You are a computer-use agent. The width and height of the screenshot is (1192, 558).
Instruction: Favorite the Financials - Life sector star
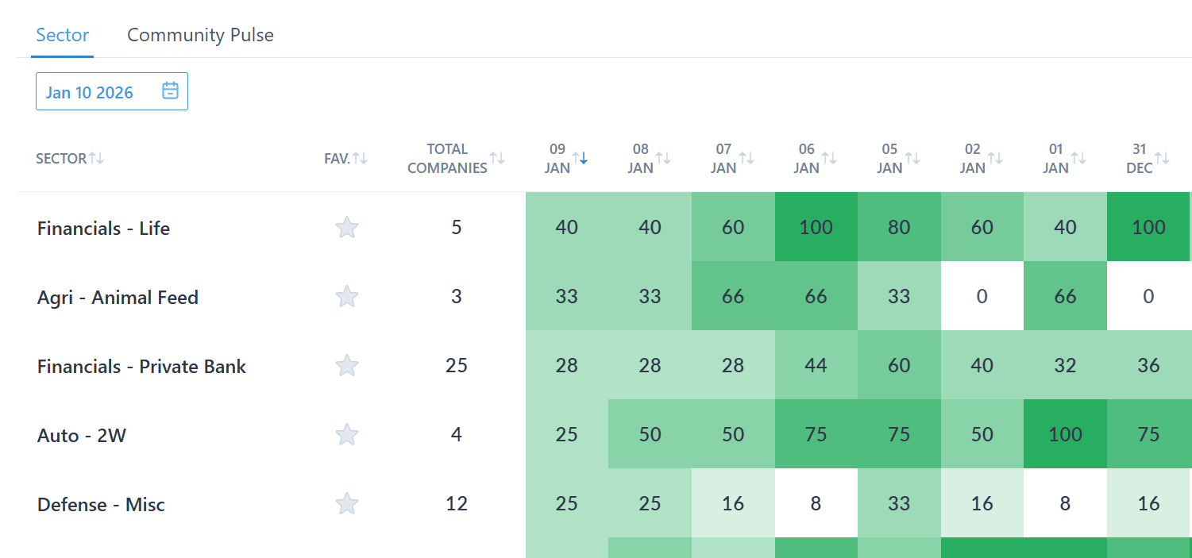click(346, 229)
